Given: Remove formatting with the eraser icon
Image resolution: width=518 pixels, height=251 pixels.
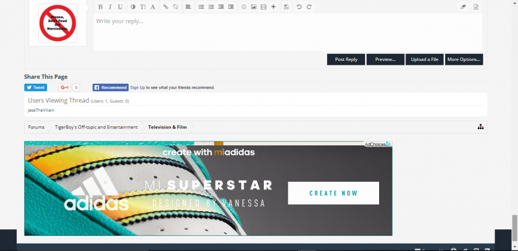Looking at the screenshot, I should click(463, 7).
